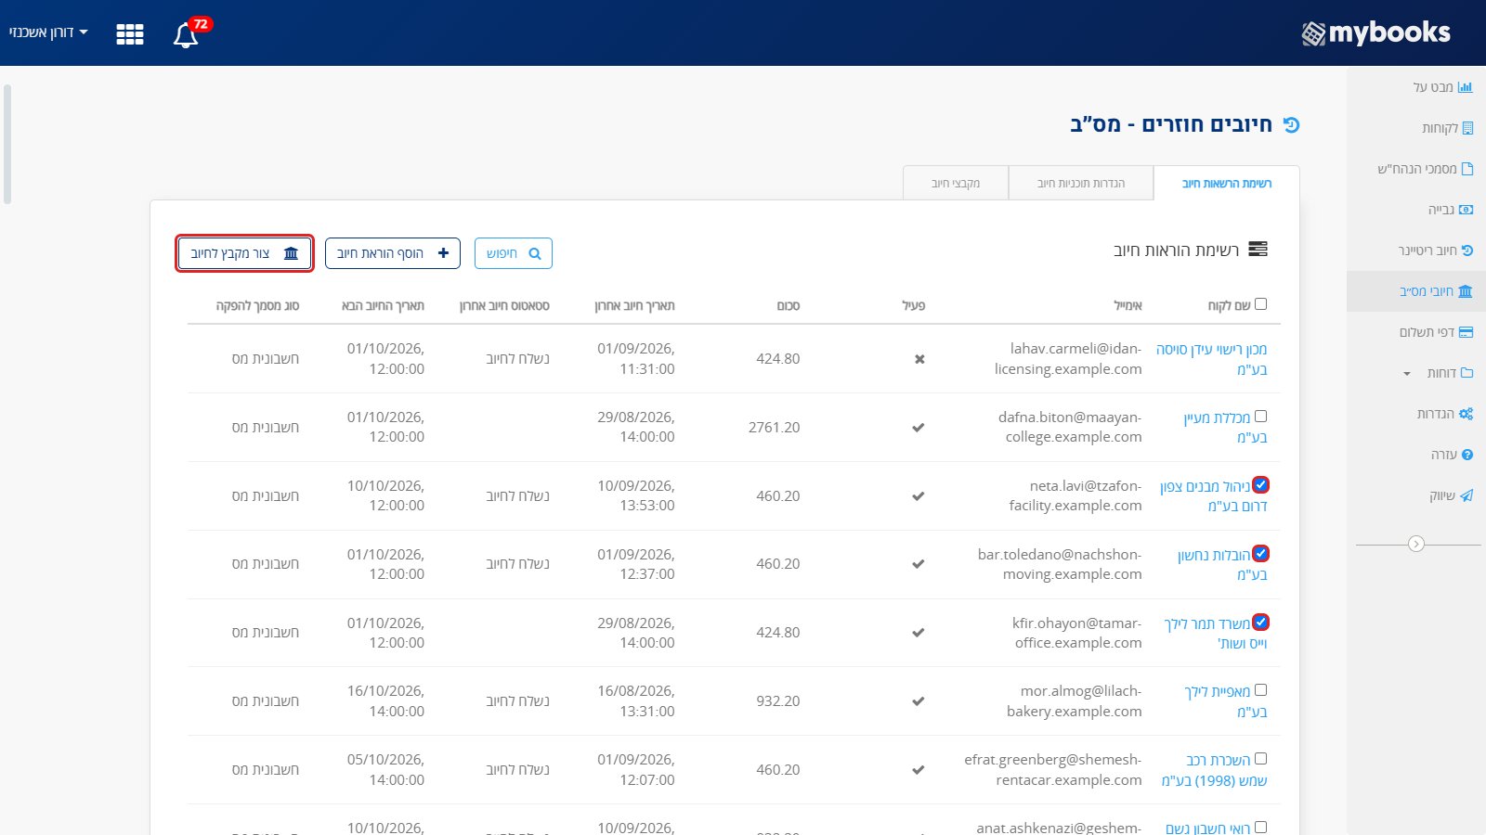Image resolution: width=1486 pixels, height=835 pixels.
Task: Open the notifications bell with 72 badge
Action: (187, 34)
